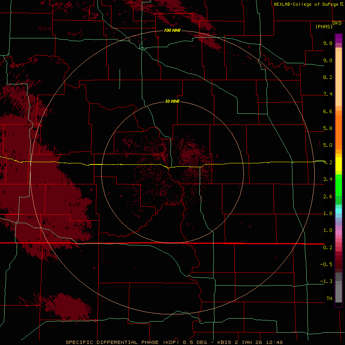Click the 6.6 color scale value
The width and height of the screenshot is (345, 345).
coord(328,111)
